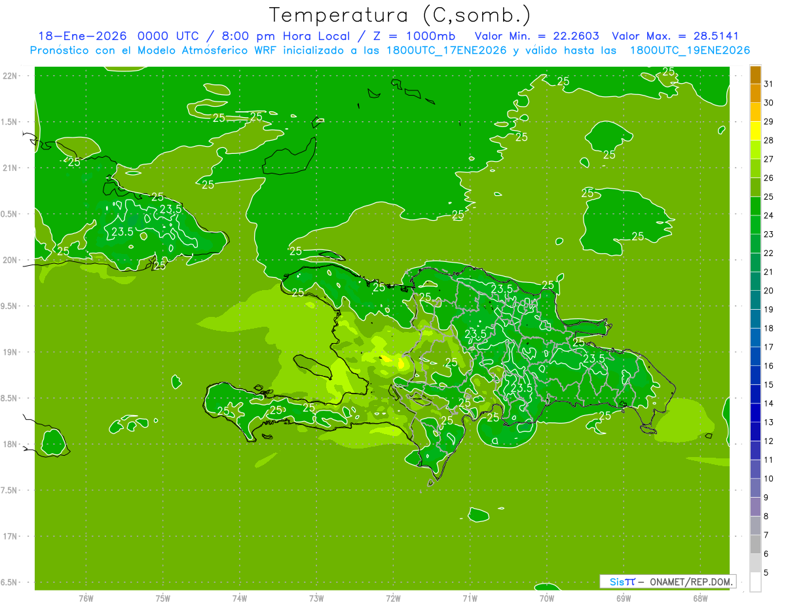Click the '69W' longitude axis label
Image resolution: width=786 pixels, height=607 pixels.
(x=624, y=598)
